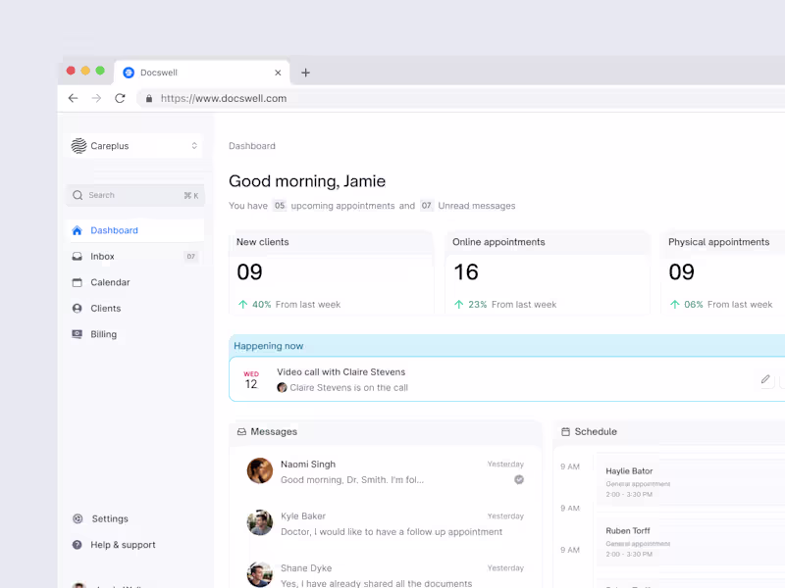Open Video call with Claire Stevens

click(506, 379)
